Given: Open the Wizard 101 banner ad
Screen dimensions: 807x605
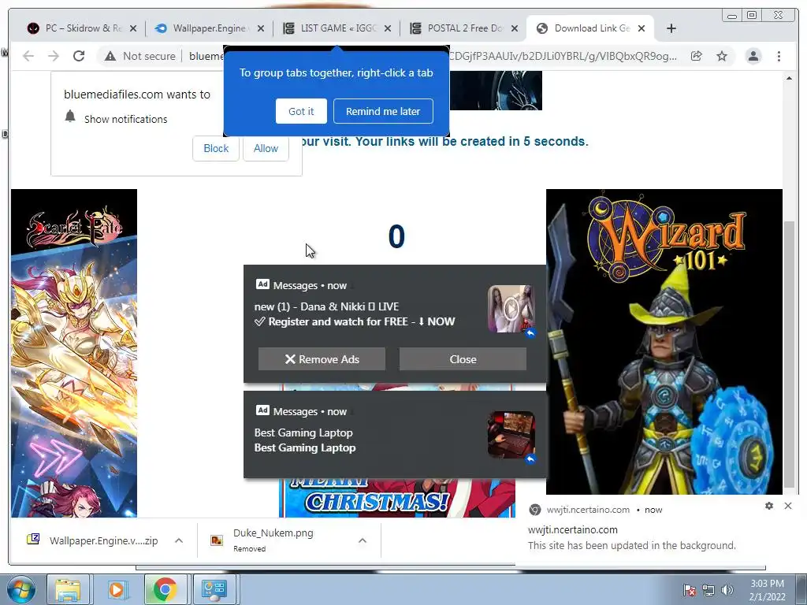Looking at the screenshot, I should 664,342.
